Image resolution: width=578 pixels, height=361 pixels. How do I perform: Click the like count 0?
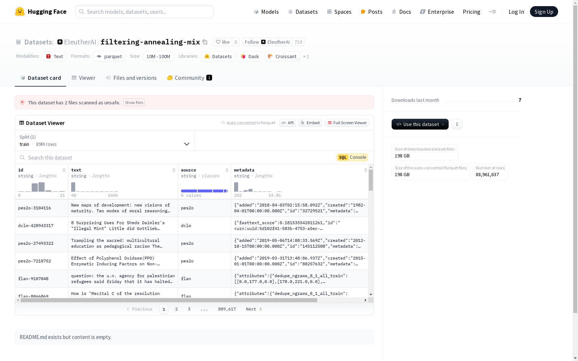(236, 42)
